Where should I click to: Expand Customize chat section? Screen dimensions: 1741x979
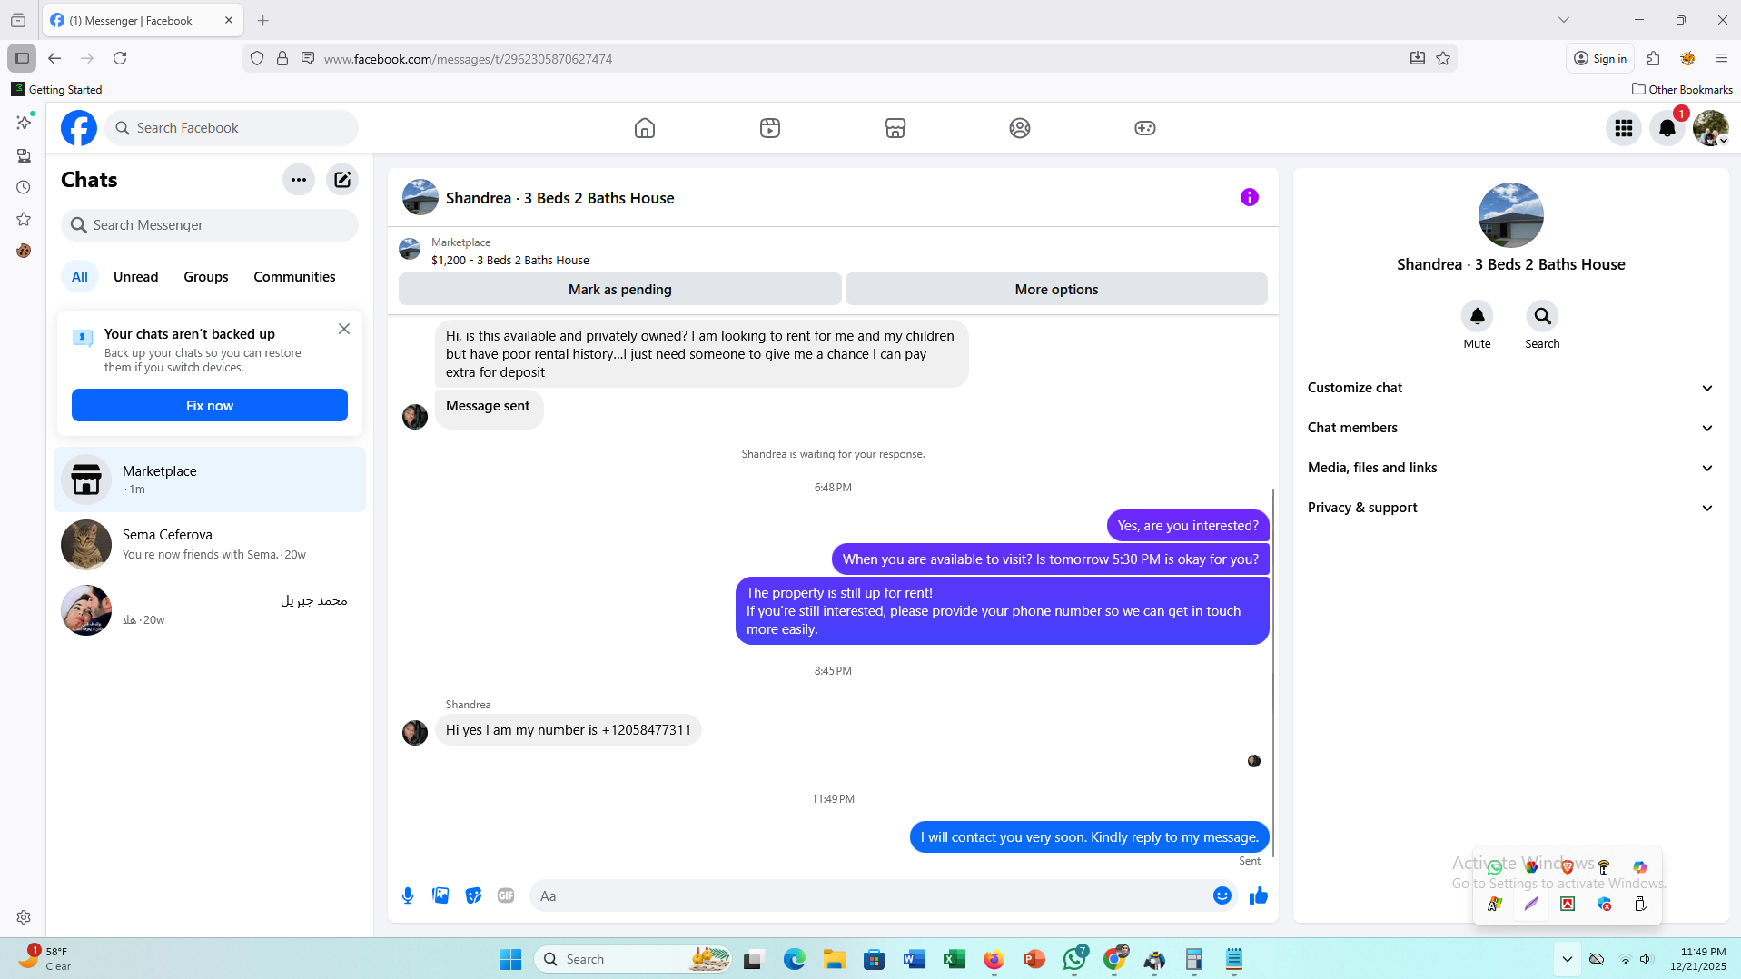(1511, 388)
